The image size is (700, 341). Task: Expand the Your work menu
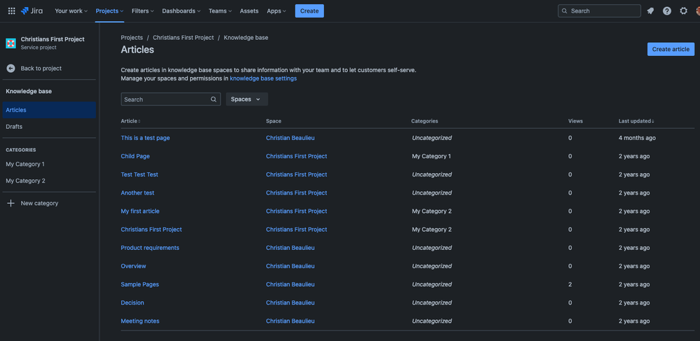71,11
